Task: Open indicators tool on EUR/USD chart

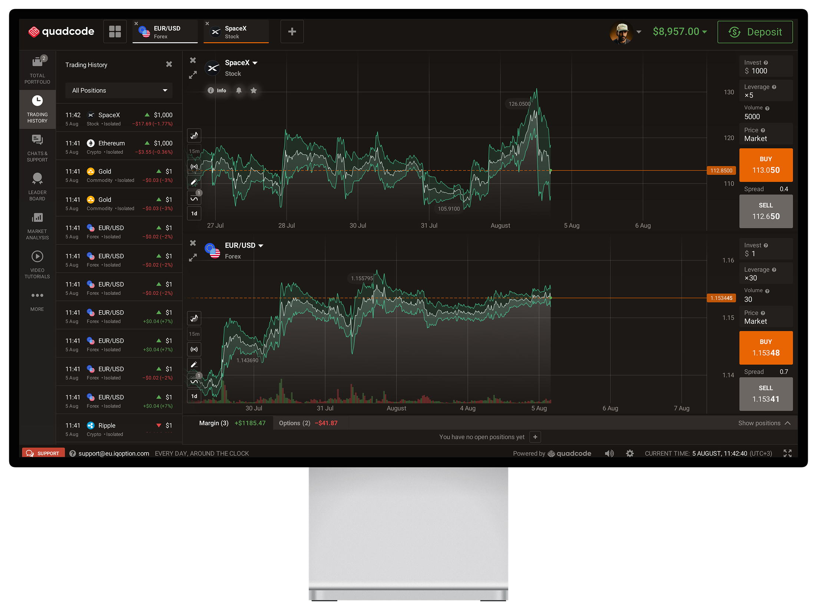Action: [194, 381]
